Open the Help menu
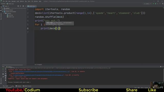This screenshot has width=164, height=92. [x=40, y=1]
